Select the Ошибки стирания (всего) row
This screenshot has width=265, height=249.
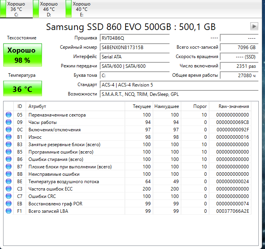127,159
